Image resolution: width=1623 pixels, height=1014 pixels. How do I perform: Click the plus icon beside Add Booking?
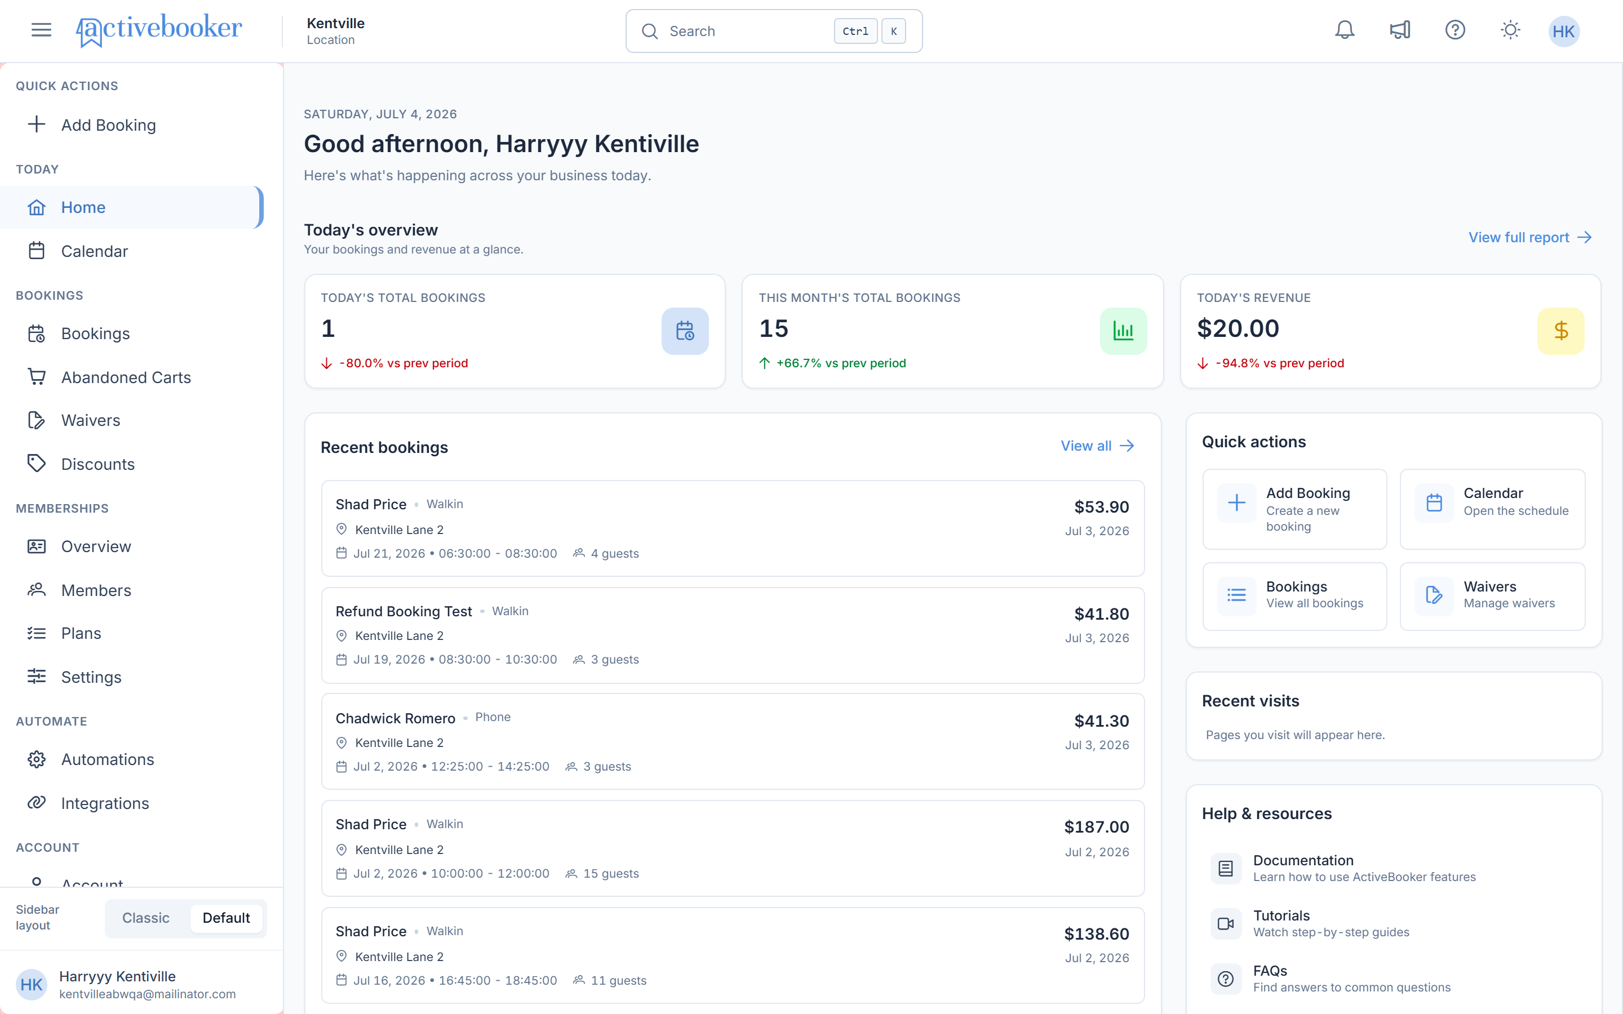pyautogui.click(x=37, y=124)
